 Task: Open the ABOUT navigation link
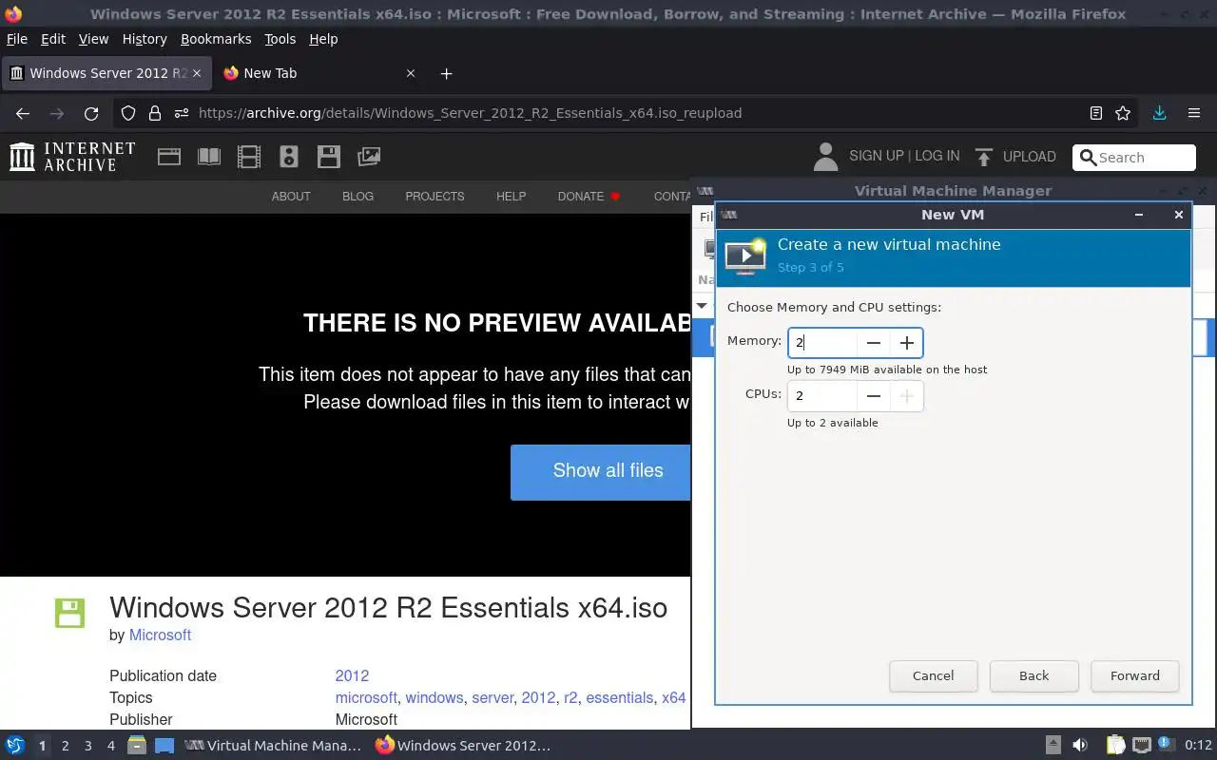pyautogui.click(x=291, y=197)
